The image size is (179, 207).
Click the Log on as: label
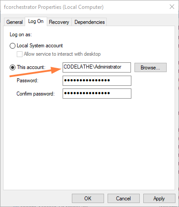(x=21, y=34)
